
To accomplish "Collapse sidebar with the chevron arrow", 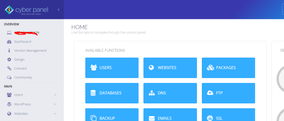I will (x=59, y=10).
